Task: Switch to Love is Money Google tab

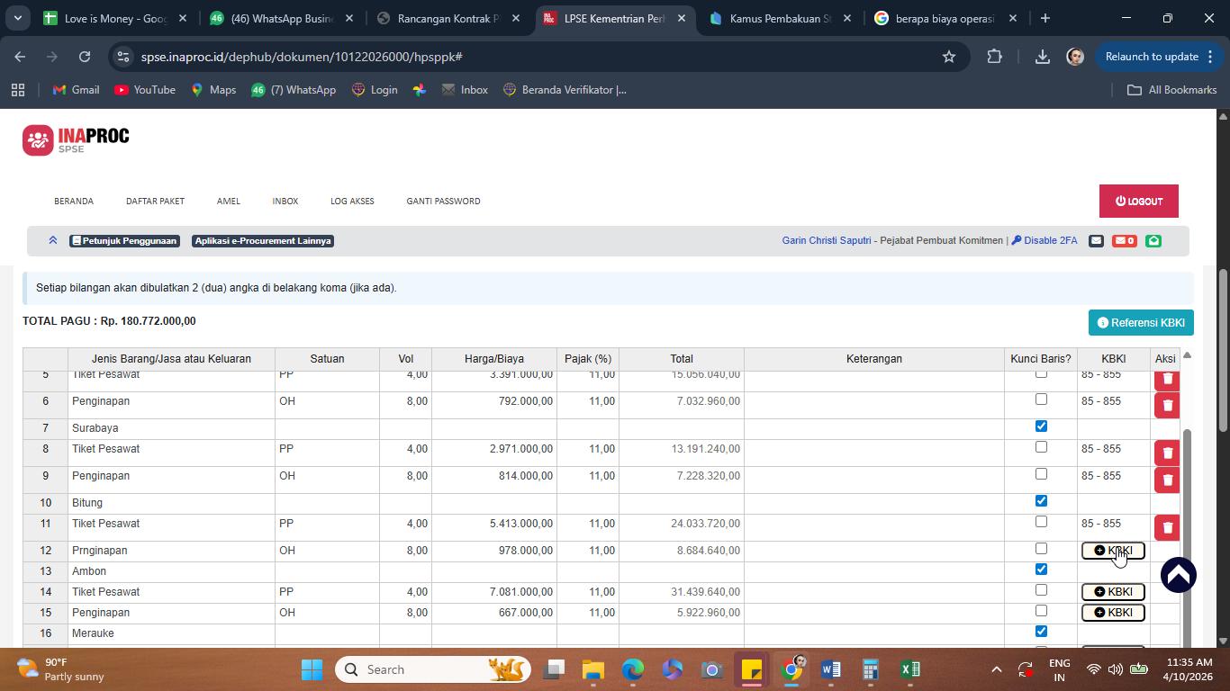Action: (115, 18)
